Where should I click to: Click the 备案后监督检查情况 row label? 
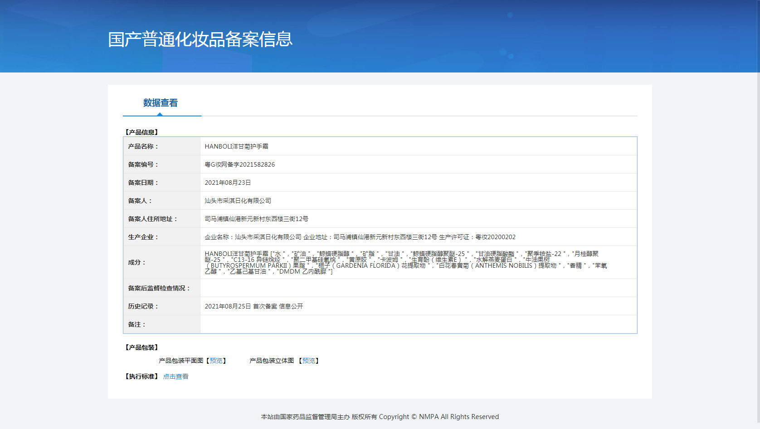[x=159, y=288]
